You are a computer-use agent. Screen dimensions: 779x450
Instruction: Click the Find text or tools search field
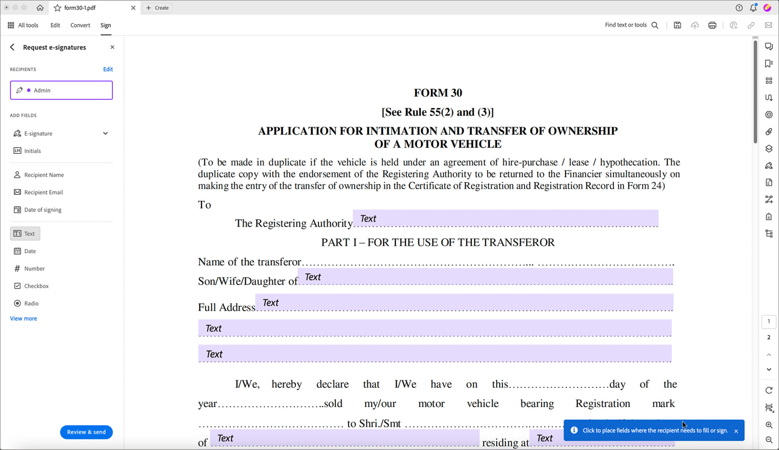[627, 25]
